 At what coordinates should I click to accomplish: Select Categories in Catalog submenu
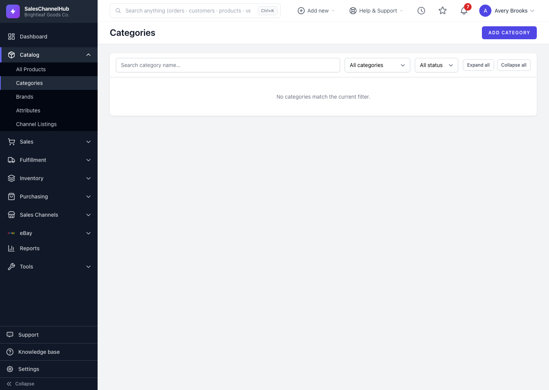pyautogui.click(x=49, y=83)
